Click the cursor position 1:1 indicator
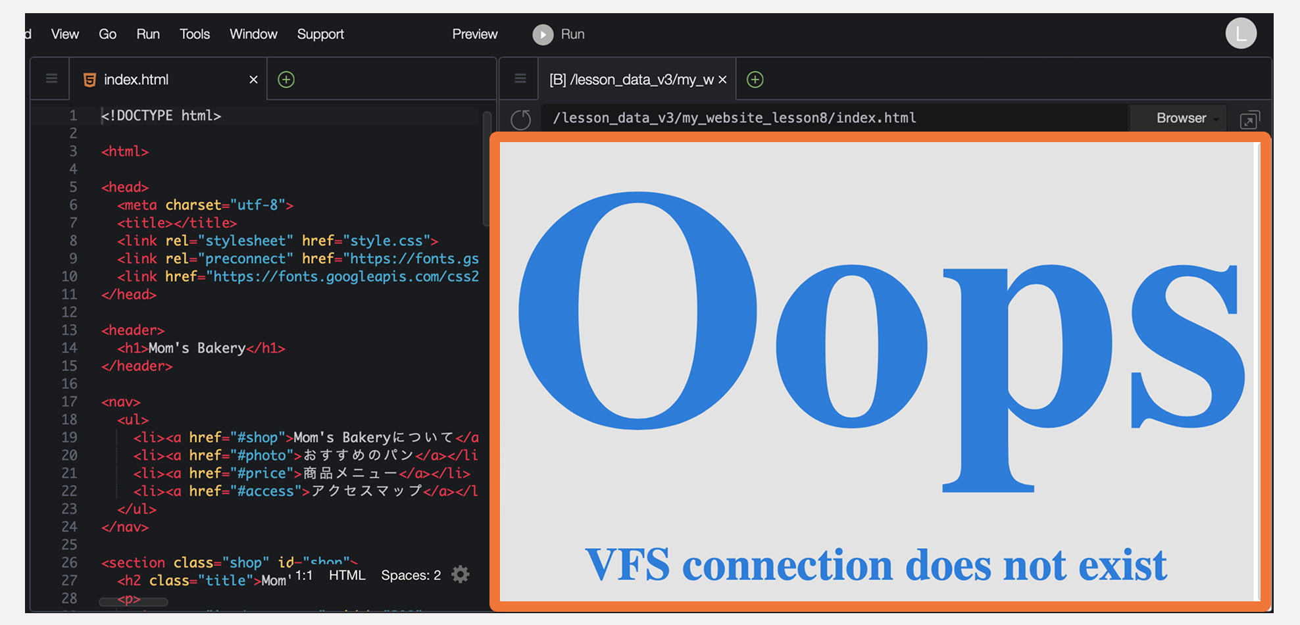Viewport: 1300px width, 625px height. point(304,575)
